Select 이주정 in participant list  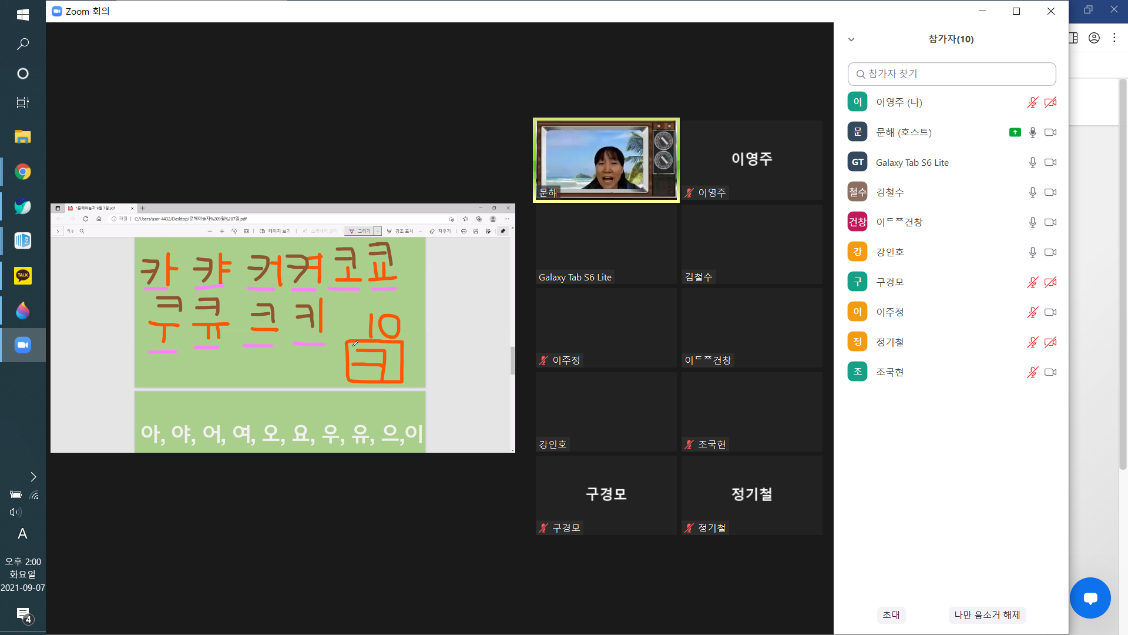(x=952, y=312)
